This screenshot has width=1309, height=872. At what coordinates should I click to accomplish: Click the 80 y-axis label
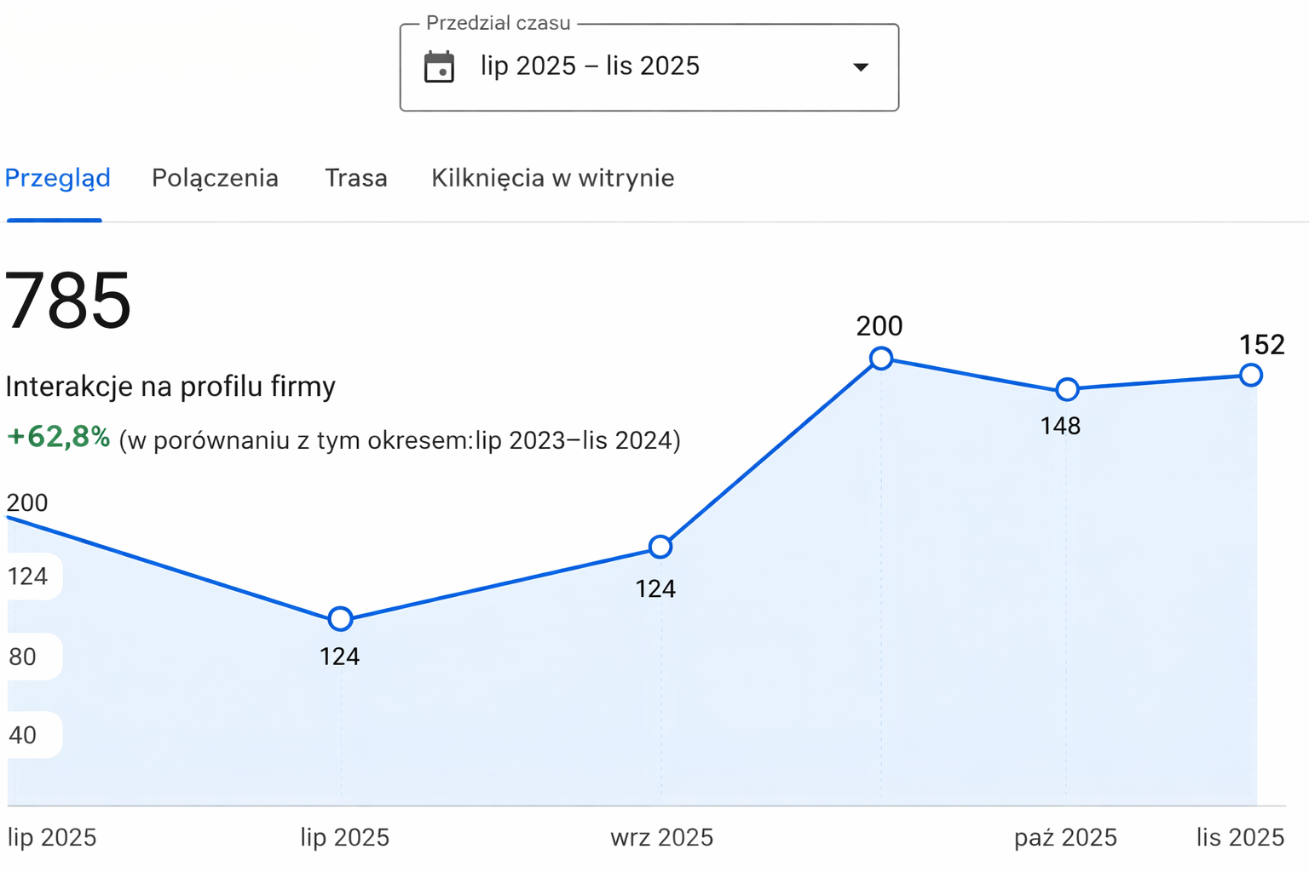[x=23, y=657]
